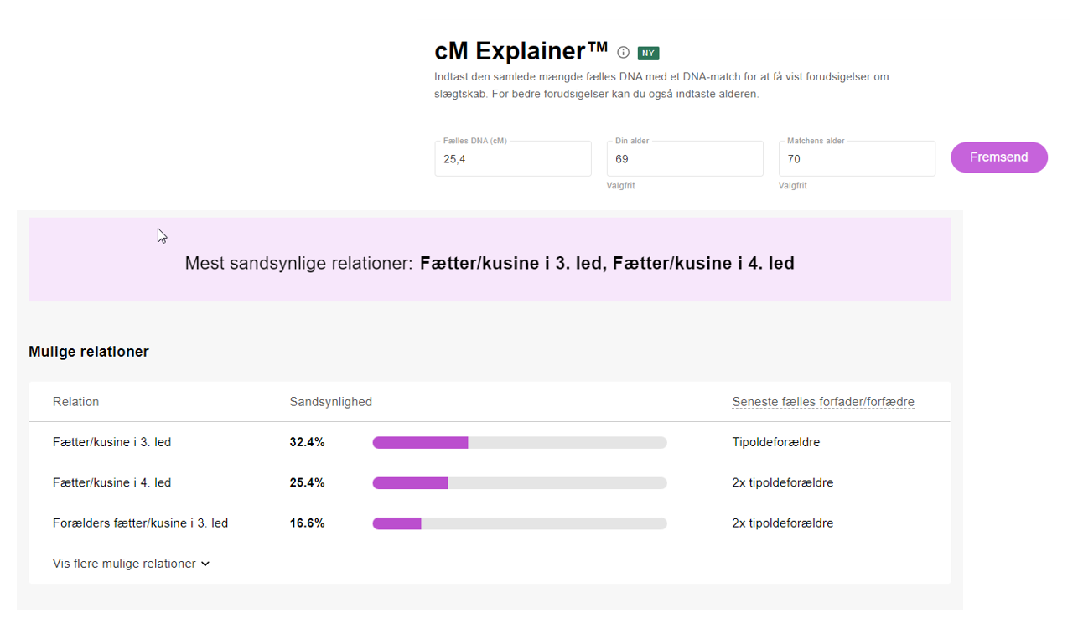Click the 25.4% probability bar
1078x618 pixels.
pyautogui.click(x=519, y=483)
